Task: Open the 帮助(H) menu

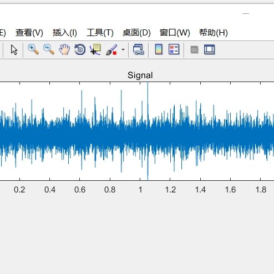Action: pyautogui.click(x=214, y=33)
